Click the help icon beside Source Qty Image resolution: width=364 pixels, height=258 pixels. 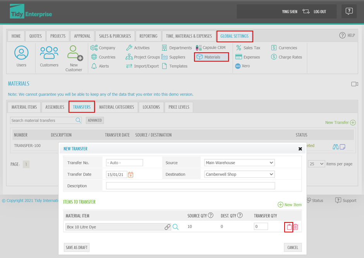(x=211, y=216)
